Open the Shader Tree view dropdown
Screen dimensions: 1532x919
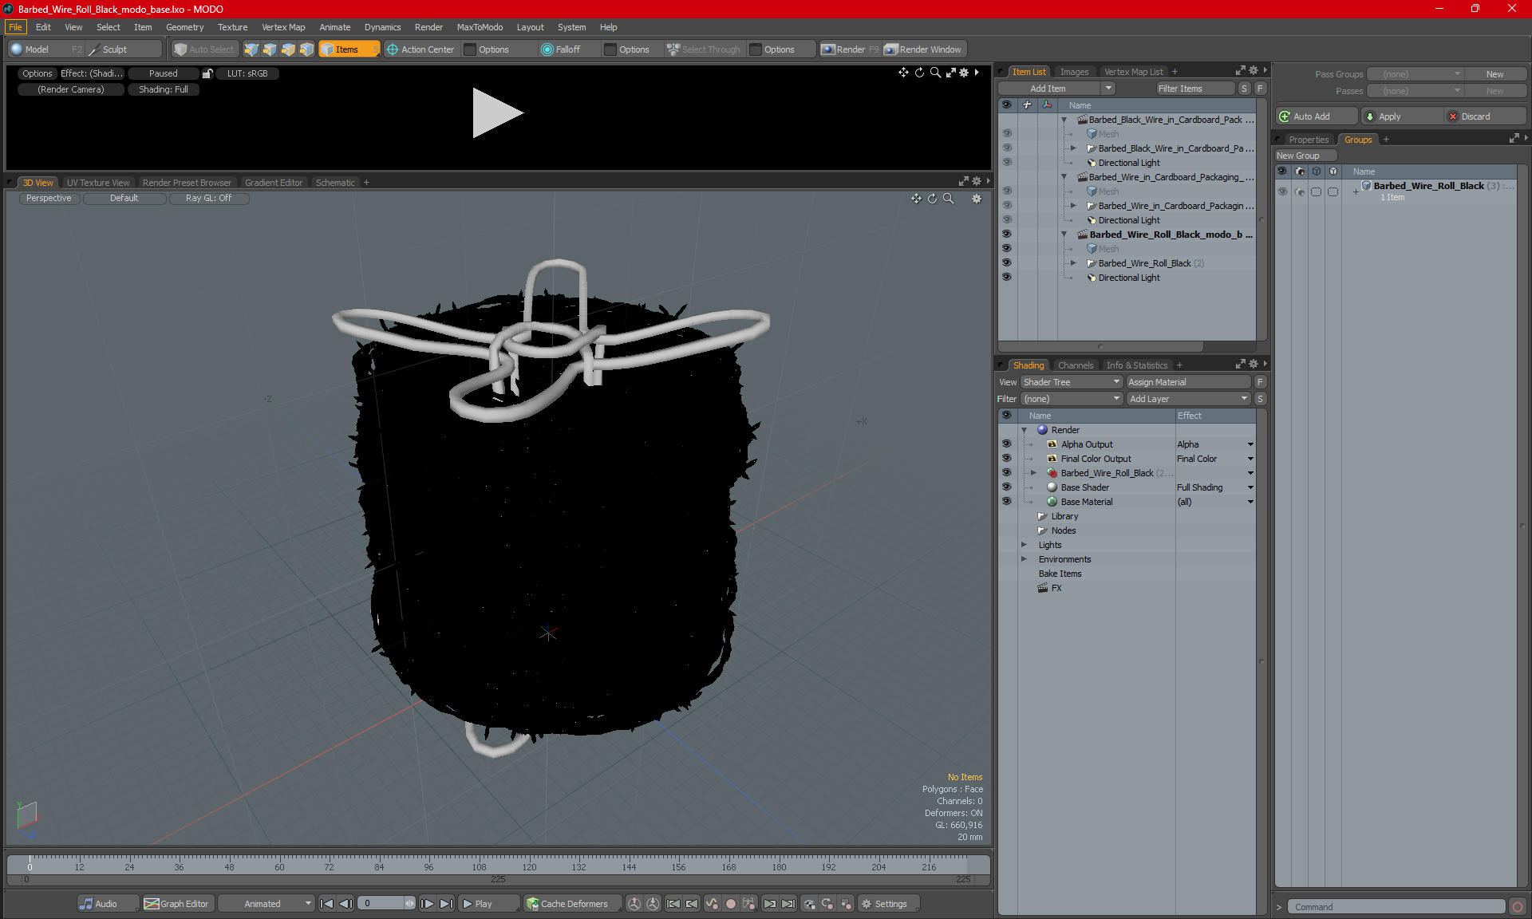[x=1072, y=382]
